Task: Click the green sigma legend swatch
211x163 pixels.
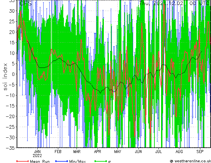Action: (x=101, y=161)
